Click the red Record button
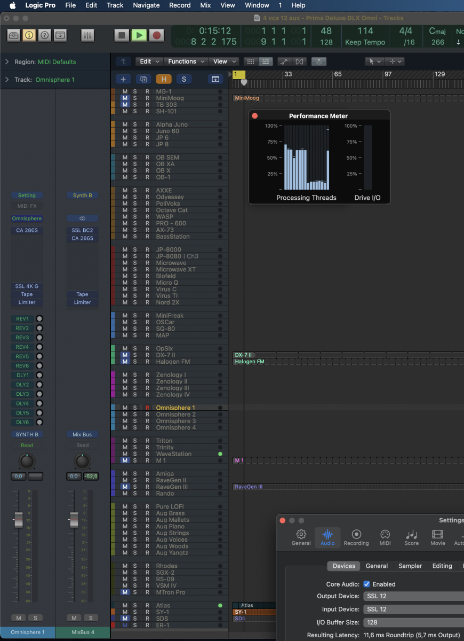This screenshot has width=464, height=641. (x=156, y=35)
